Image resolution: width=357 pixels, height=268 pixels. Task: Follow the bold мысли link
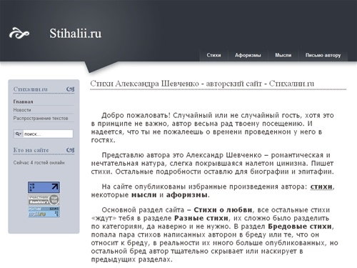tap(144, 195)
